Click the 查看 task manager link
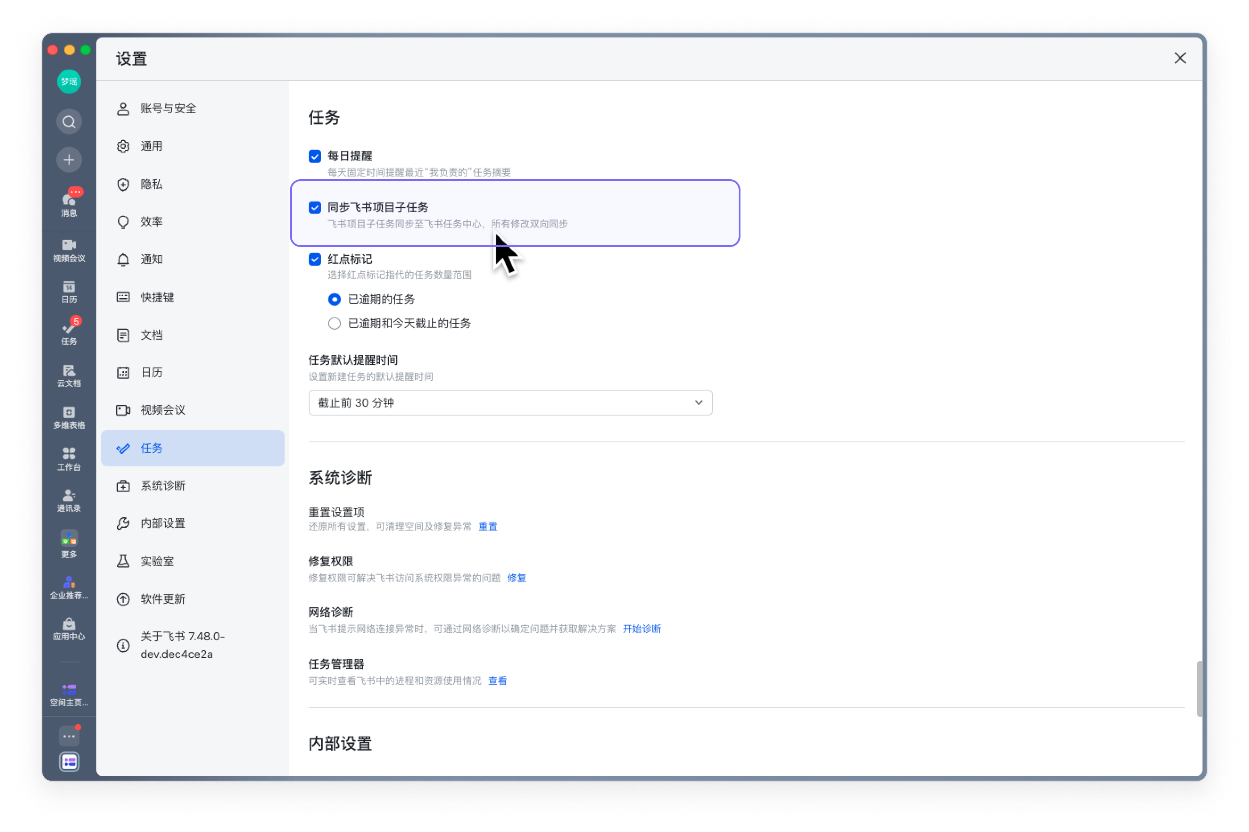Screen dimensions: 1249x832 pos(497,681)
